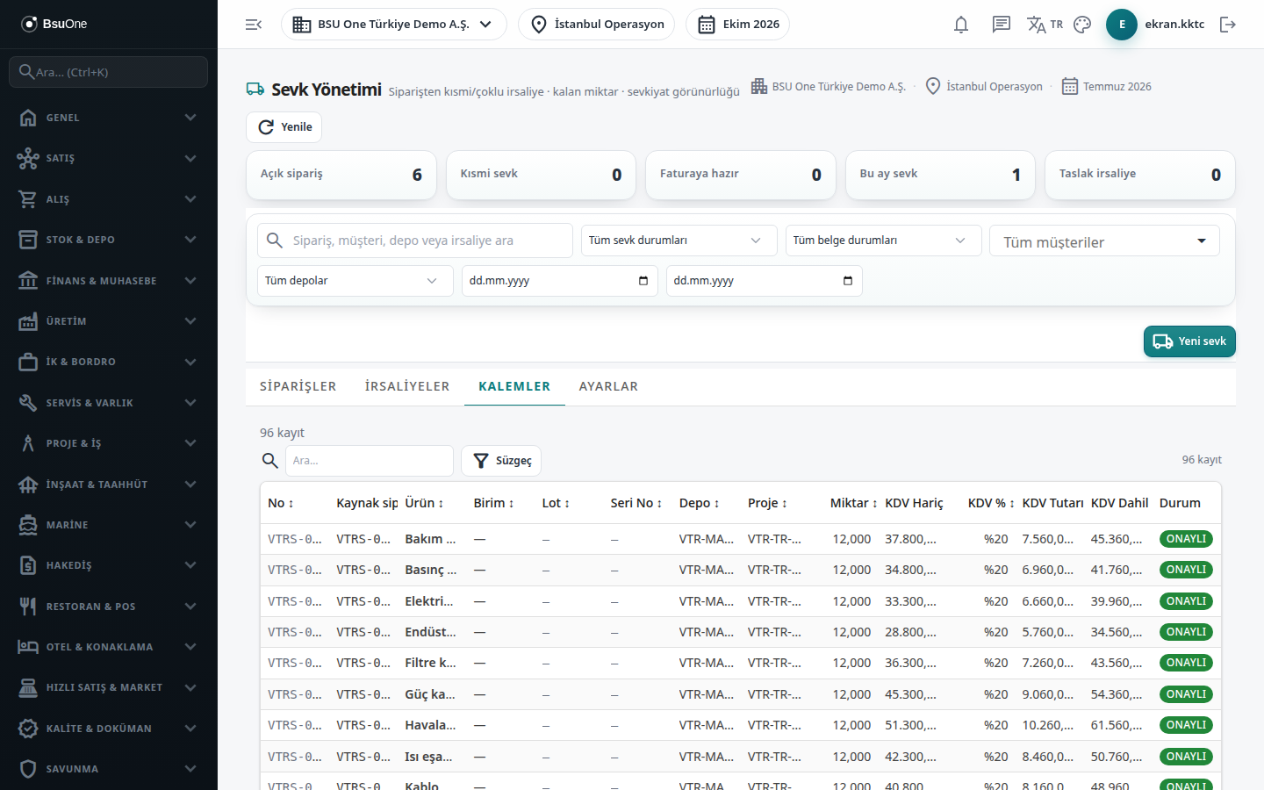Click the logout icon
This screenshot has width=1264, height=790.
click(1228, 25)
